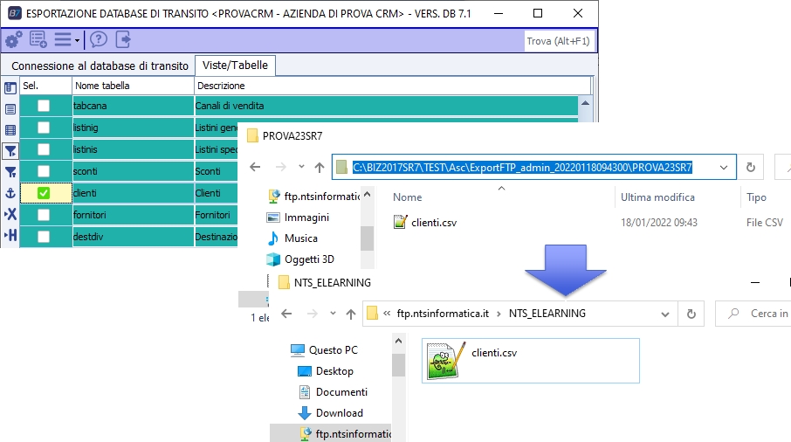Click the list view side icon in the tabcana row
This screenshot has height=442, width=791.
click(10, 109)
